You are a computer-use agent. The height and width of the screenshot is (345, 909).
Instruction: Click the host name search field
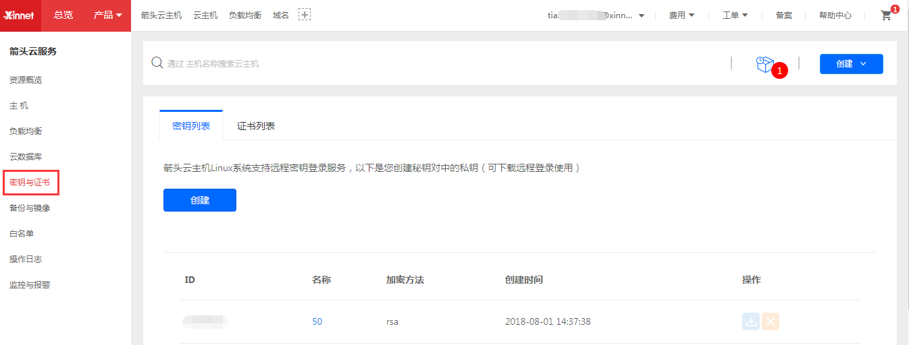point(405,64)
